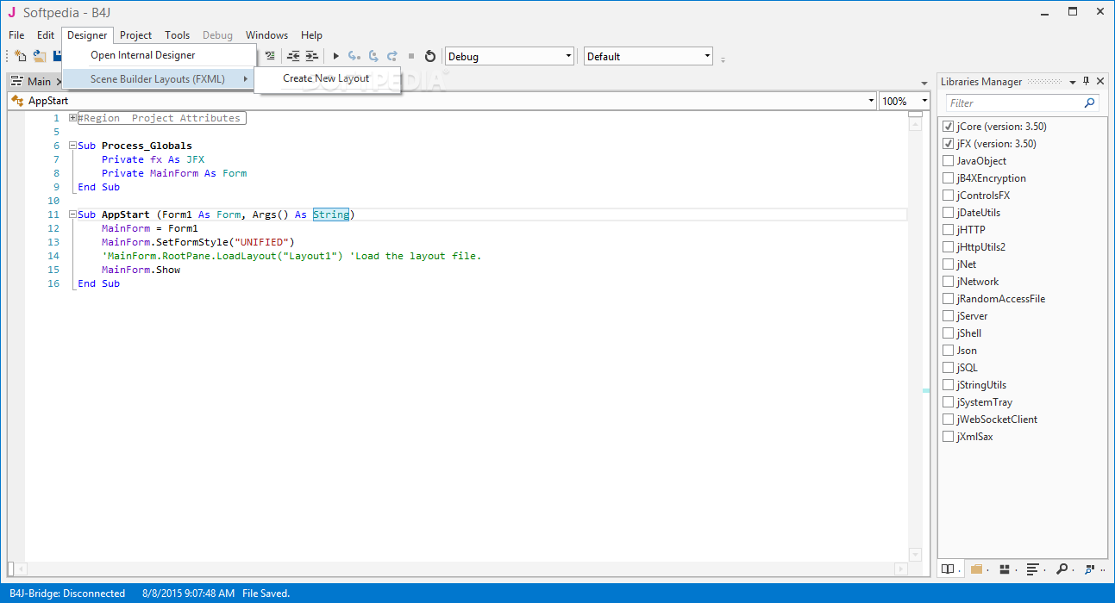
Task: Close the Libraries Manager panel
Action: 1100,81
